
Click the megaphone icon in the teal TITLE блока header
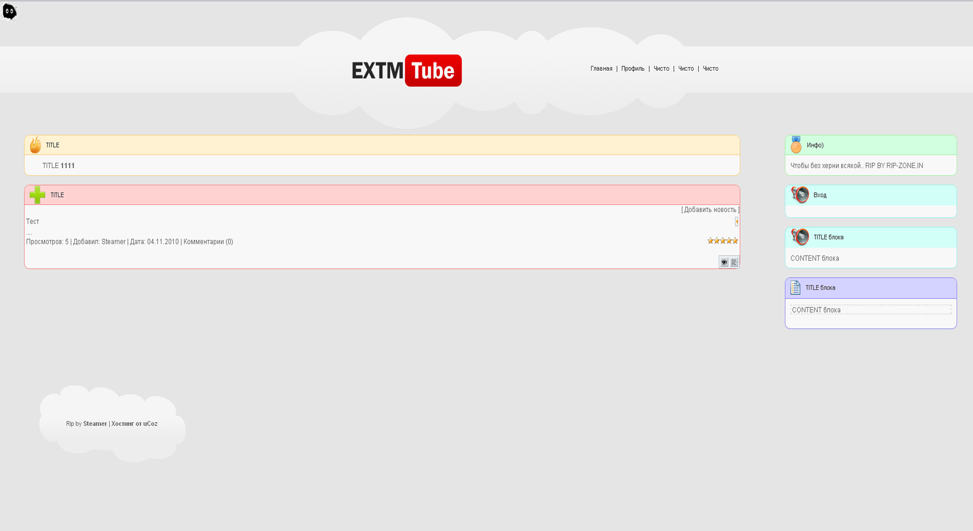[800, 237]
